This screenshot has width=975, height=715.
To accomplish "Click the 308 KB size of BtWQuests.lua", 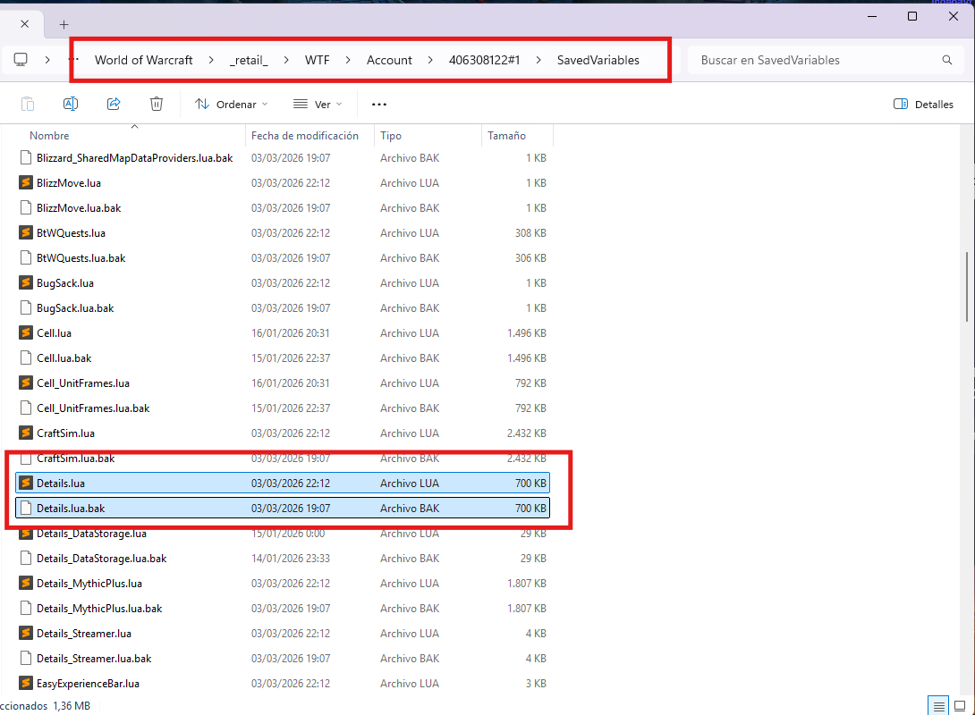I will pos(530,233).
